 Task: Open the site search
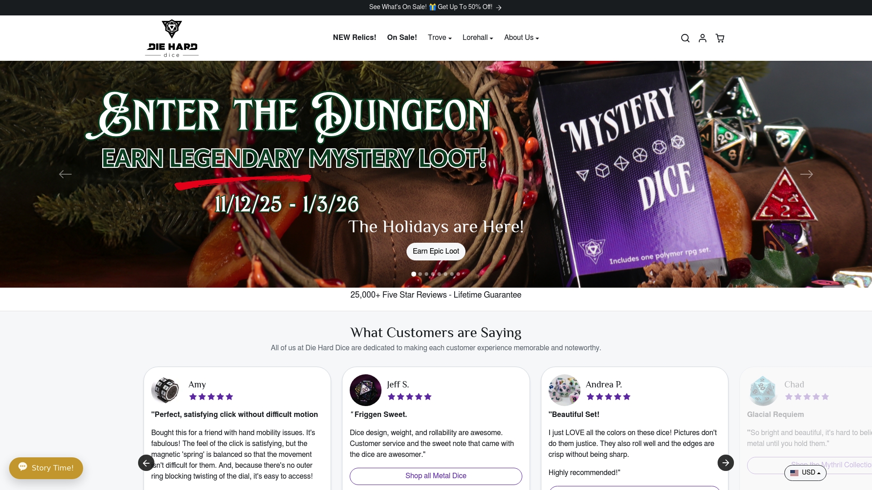click(685, 38)
